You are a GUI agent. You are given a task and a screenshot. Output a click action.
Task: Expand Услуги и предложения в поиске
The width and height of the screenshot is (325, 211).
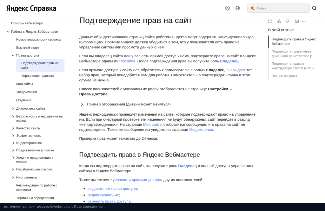coord(13,158)
